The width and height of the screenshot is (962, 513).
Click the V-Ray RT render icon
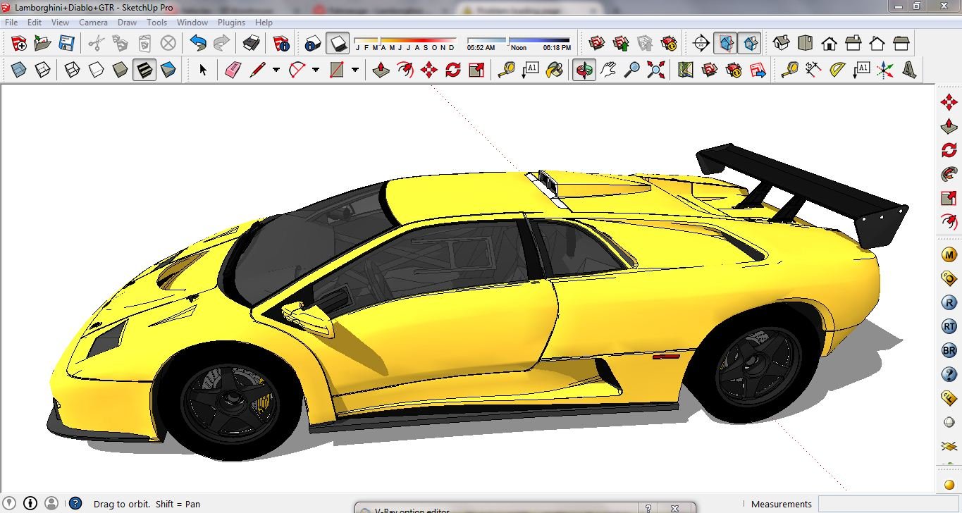point(949,326)
